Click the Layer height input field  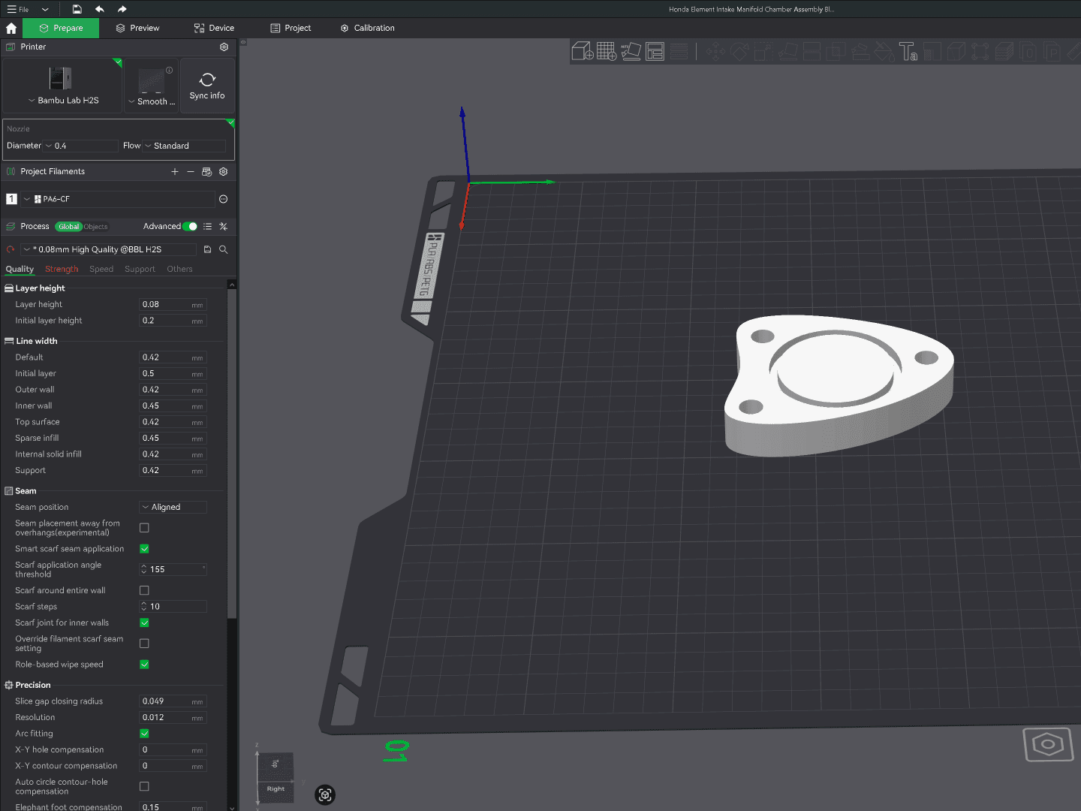pos(173,305)
